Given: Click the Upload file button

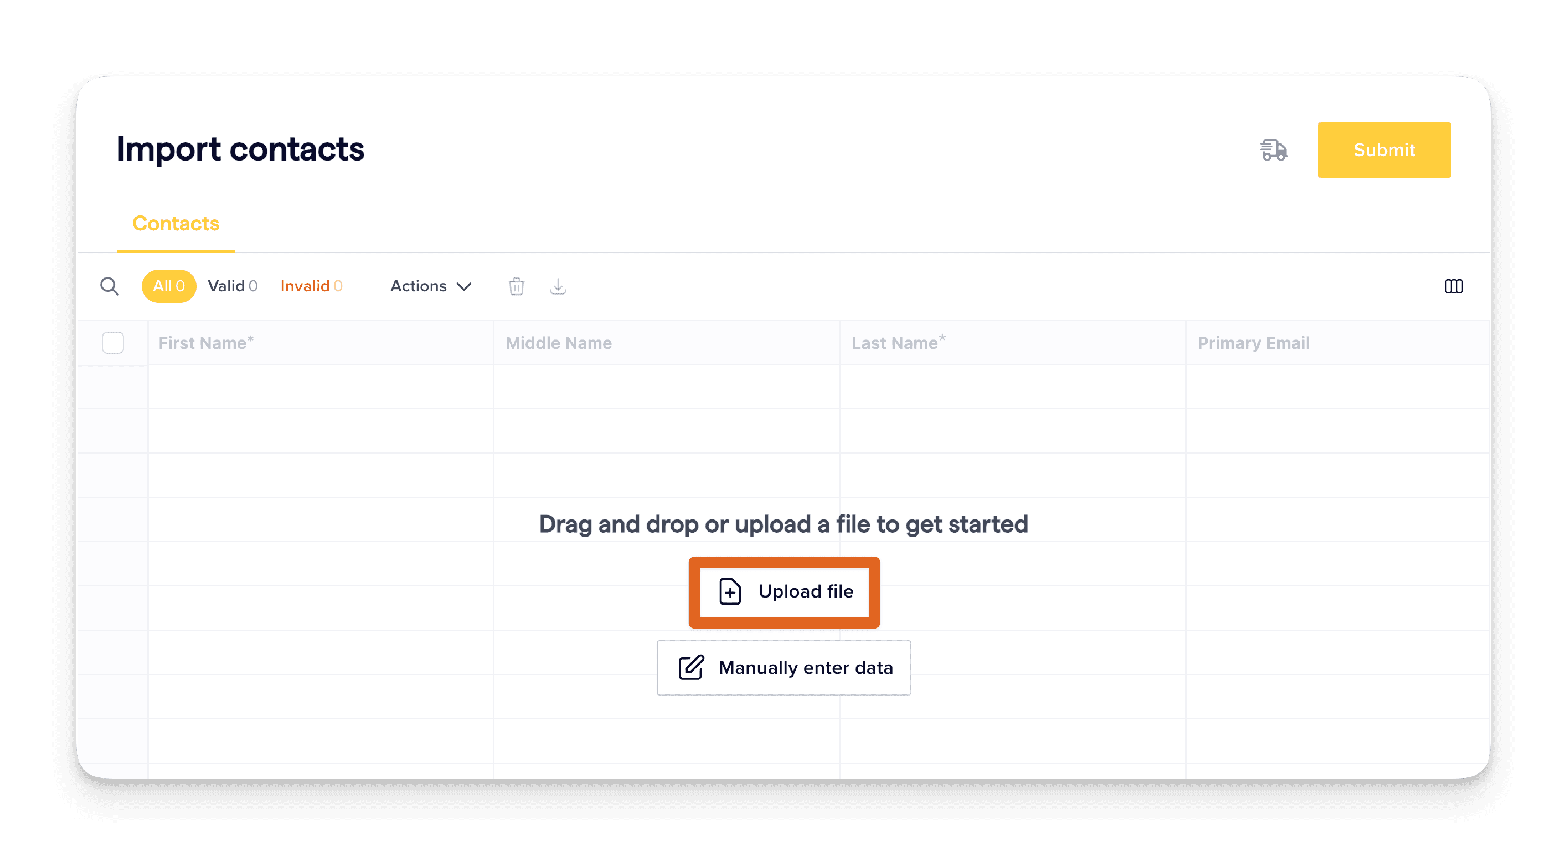Looking at the screenshot, I should (x=784, y=591).
